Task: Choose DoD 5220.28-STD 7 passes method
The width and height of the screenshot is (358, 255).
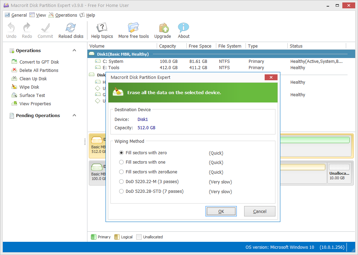Action: [x=122, y=191]
